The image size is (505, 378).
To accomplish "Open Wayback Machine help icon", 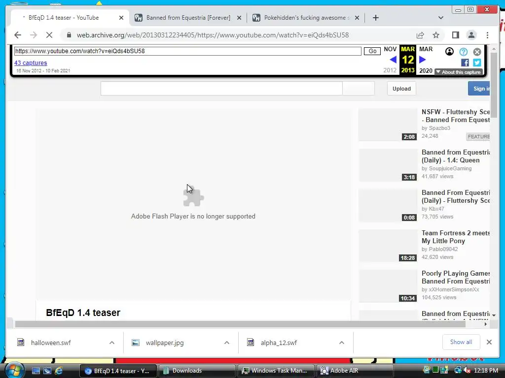I will [463, 51].
